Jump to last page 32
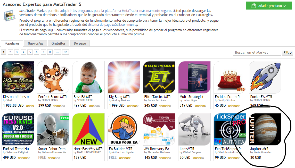 tap(65, 52)
